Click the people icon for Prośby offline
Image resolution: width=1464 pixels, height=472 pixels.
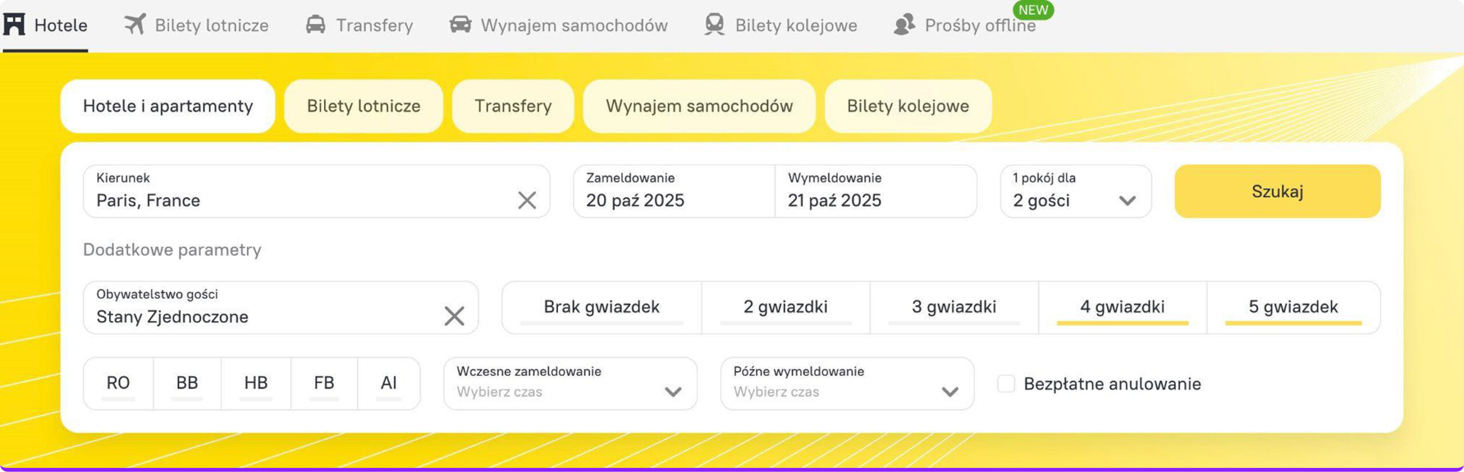tap(904, 25)
